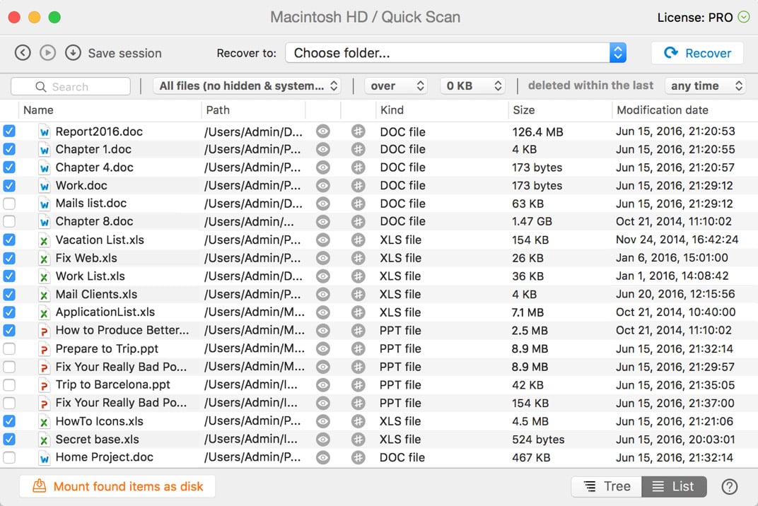Select the file name Fix Web.xls
Viewport: 758px width, 506px height.
86,258
